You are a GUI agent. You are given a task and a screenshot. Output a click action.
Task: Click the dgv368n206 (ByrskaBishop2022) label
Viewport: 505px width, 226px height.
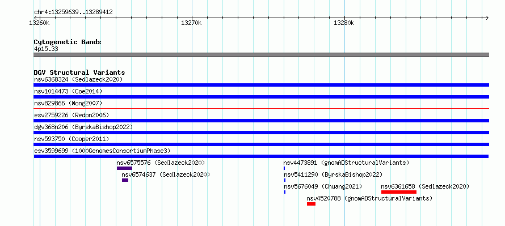[83, 127]
